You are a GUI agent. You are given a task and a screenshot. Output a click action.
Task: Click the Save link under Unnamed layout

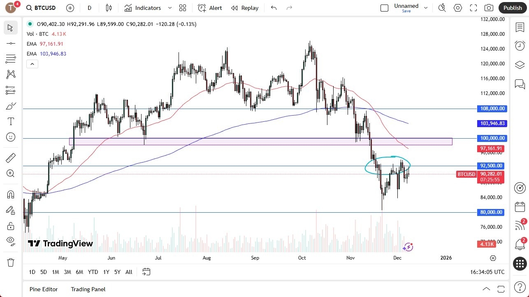406,11
